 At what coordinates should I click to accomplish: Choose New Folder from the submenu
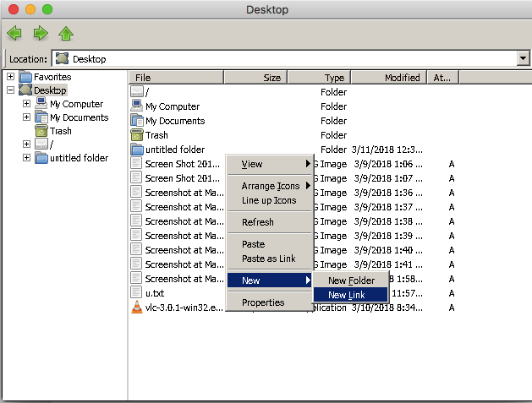[350, 280]
